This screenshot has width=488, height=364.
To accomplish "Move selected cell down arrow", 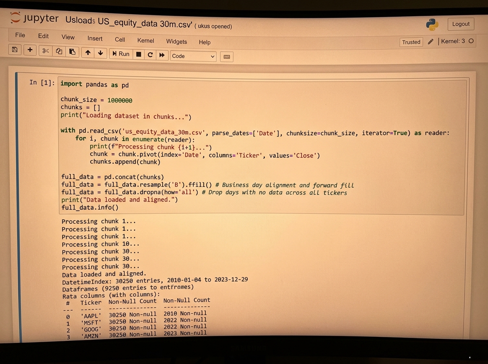I will [100, 53].
